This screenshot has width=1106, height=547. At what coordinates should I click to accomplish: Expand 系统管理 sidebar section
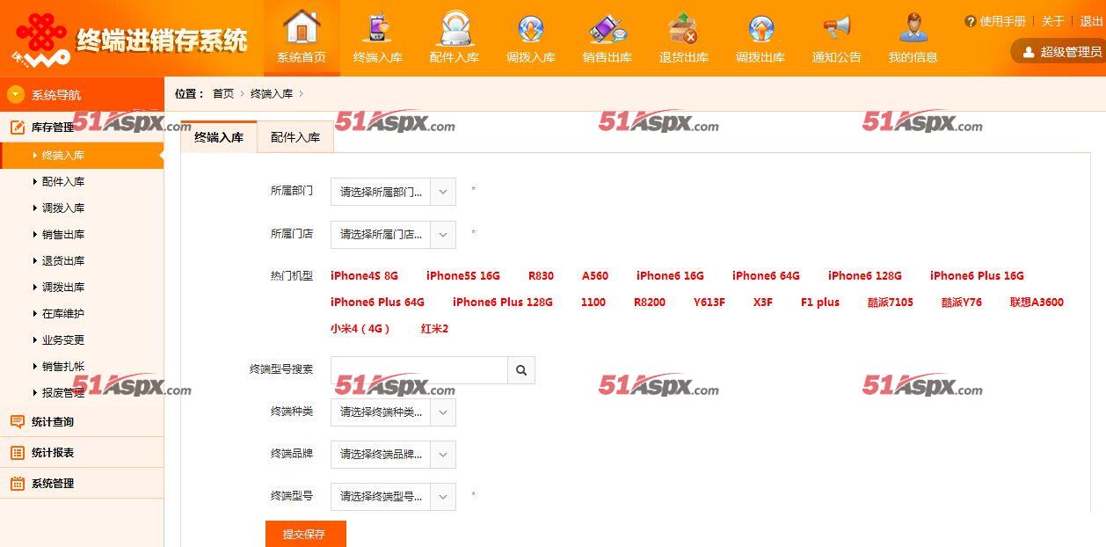(82, 483)
